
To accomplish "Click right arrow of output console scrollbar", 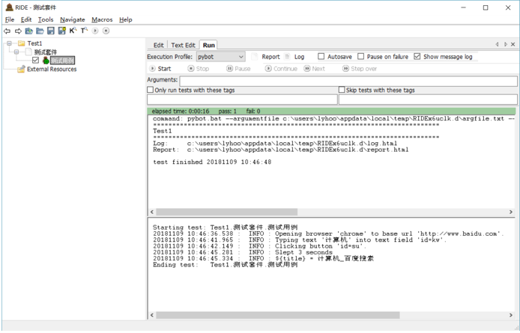I will [511, 212].
